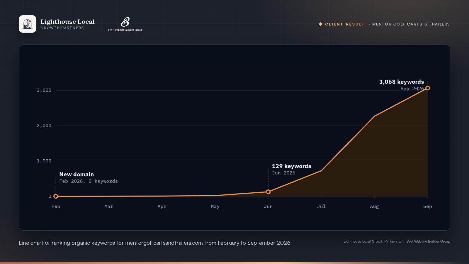
Task: Click the 'Lighthouse Local Growth Partners with Best Website Builder Group' footer credit
Action: (397, 241)
